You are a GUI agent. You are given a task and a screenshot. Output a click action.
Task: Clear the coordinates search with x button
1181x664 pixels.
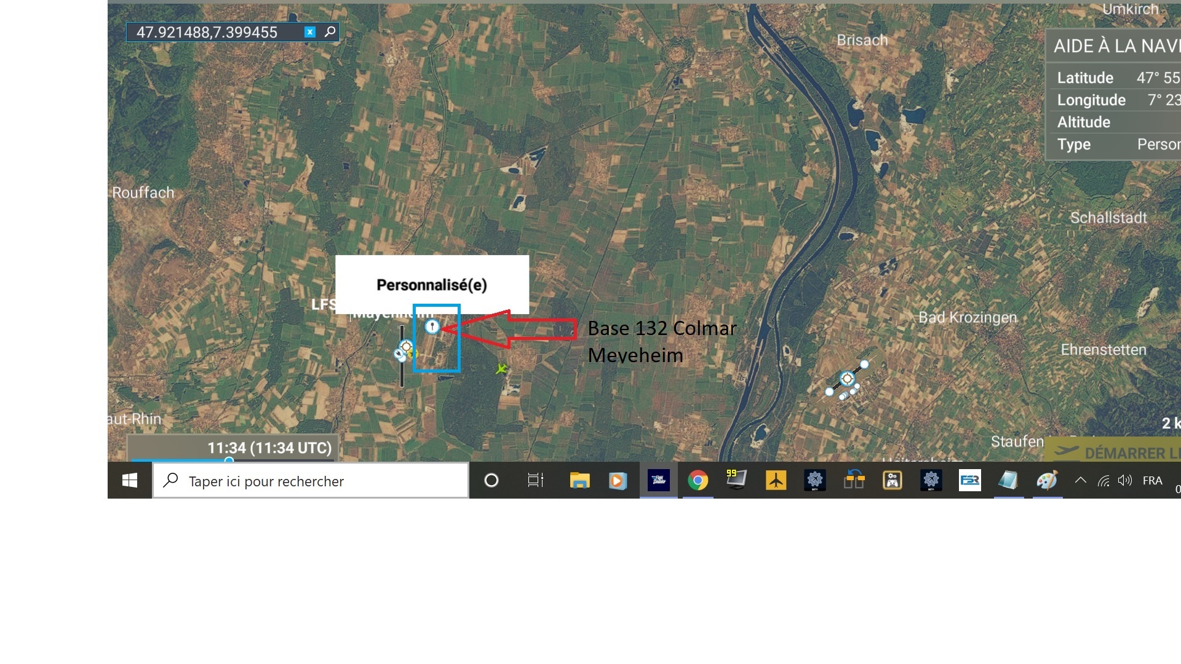[x=310, y=32]
